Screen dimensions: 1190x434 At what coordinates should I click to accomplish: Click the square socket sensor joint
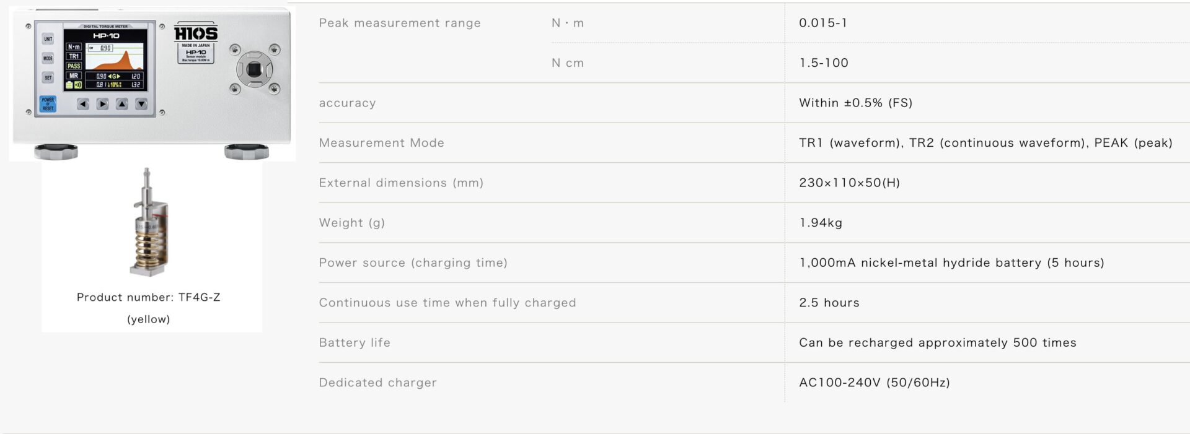pos(255,69)
